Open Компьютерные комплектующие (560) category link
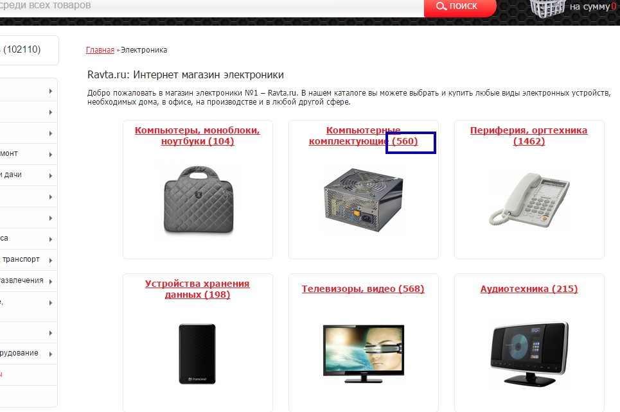The width and height of the screenshot is (620, 412). point(363,135)
